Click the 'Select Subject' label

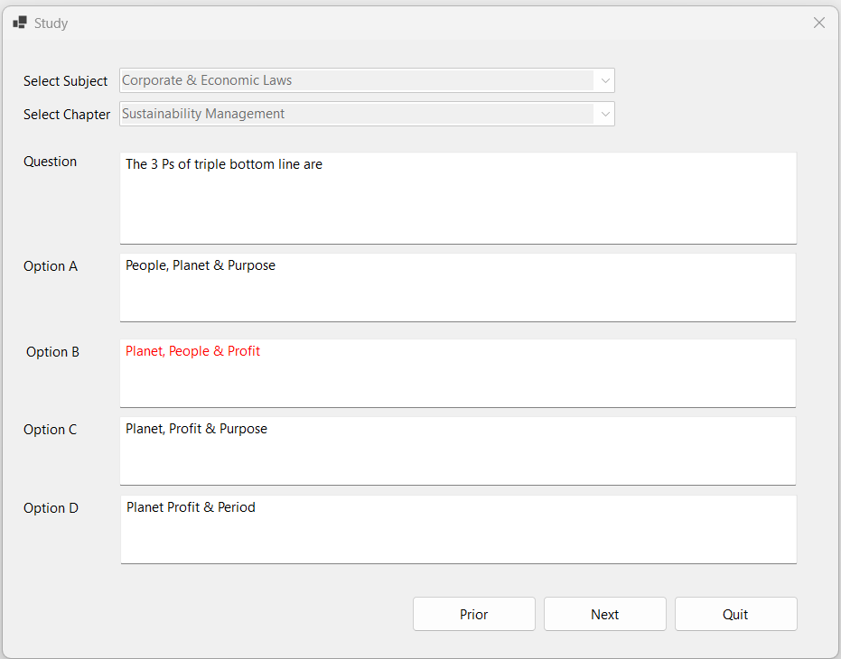(x=65, y=81)
